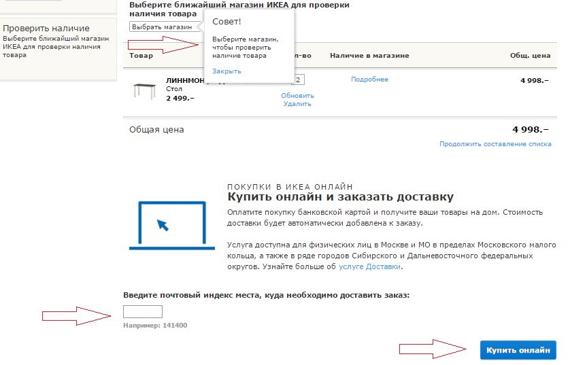Image resolution: width=570 pixels, height=365 pixels.
Task: Close the Совет tip popup via Закрыть
Action: [227, 71]
